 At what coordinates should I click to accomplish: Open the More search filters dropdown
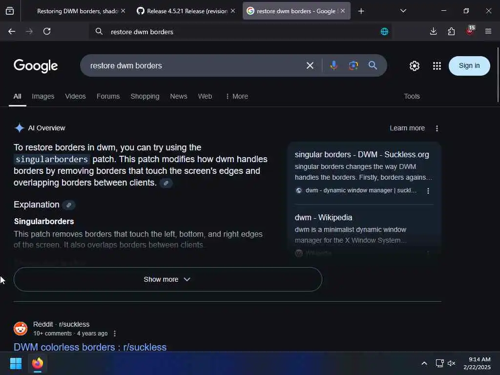coord(237,96)
